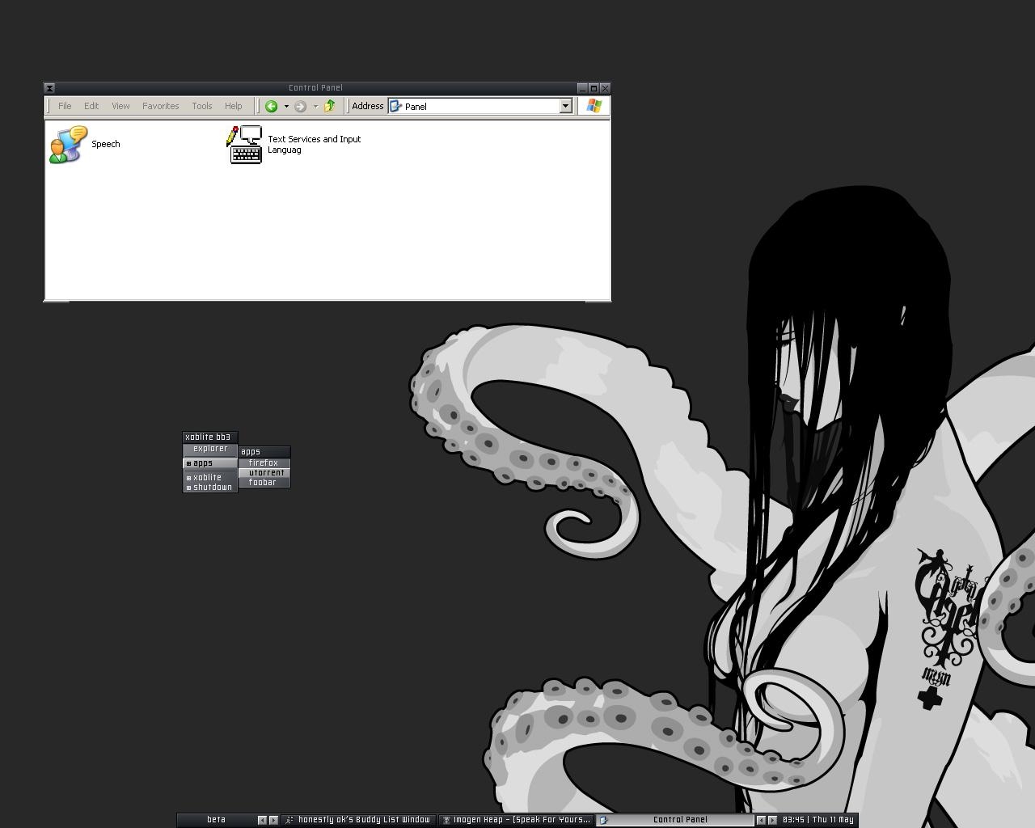Switch to previous workspace left of taskbar
The width and height of the screenshot is (1035, 828).
coord(262,820)
